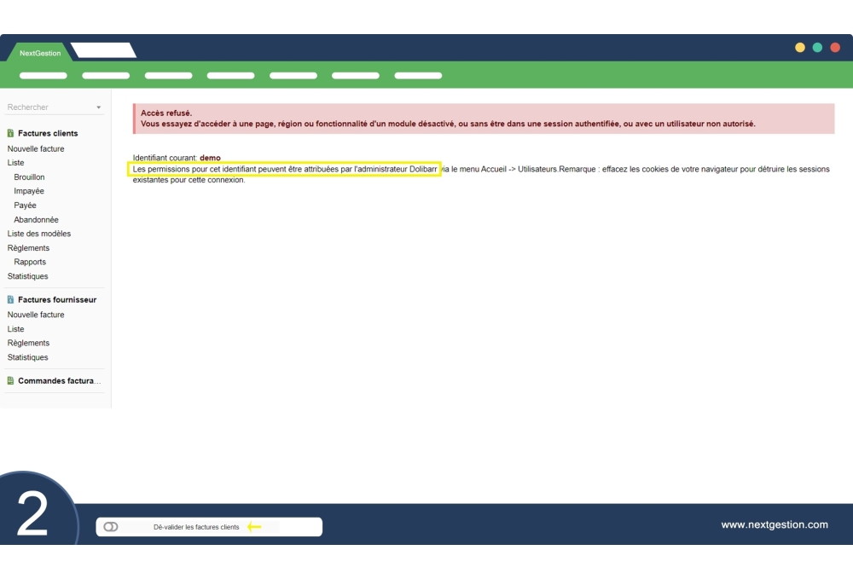
Task: Click the teal circle in the top-right corner
Action: pyautogui.click(x=817, y=48)
